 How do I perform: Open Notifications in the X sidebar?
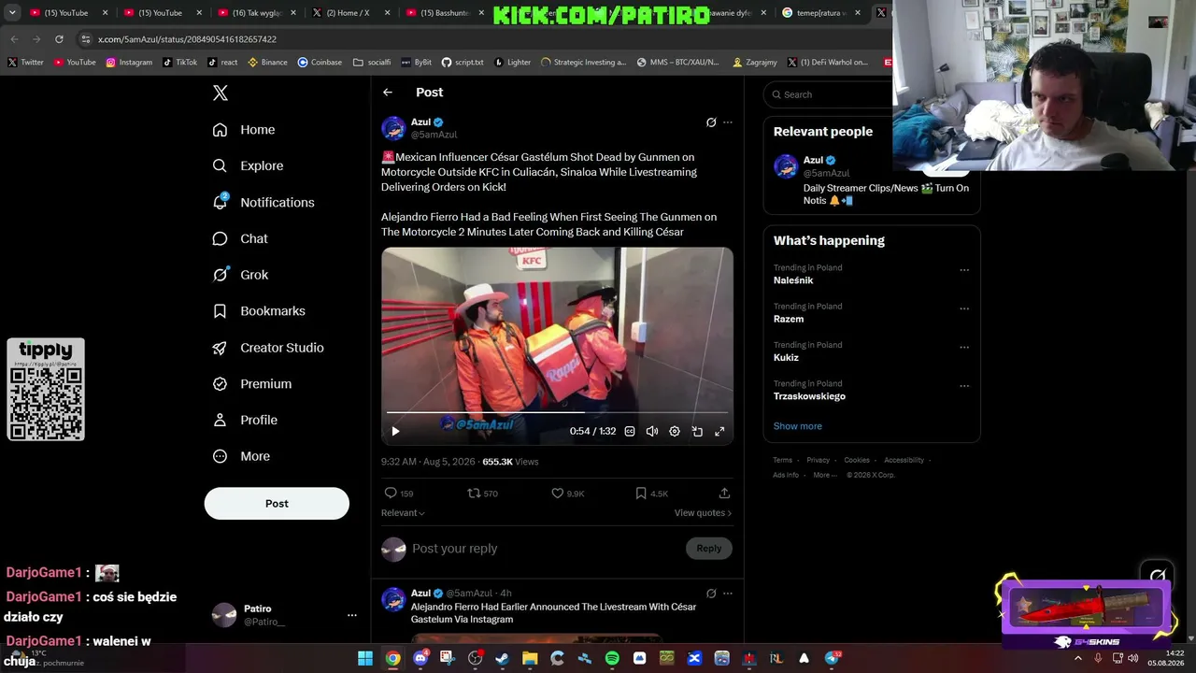[263, 203]
